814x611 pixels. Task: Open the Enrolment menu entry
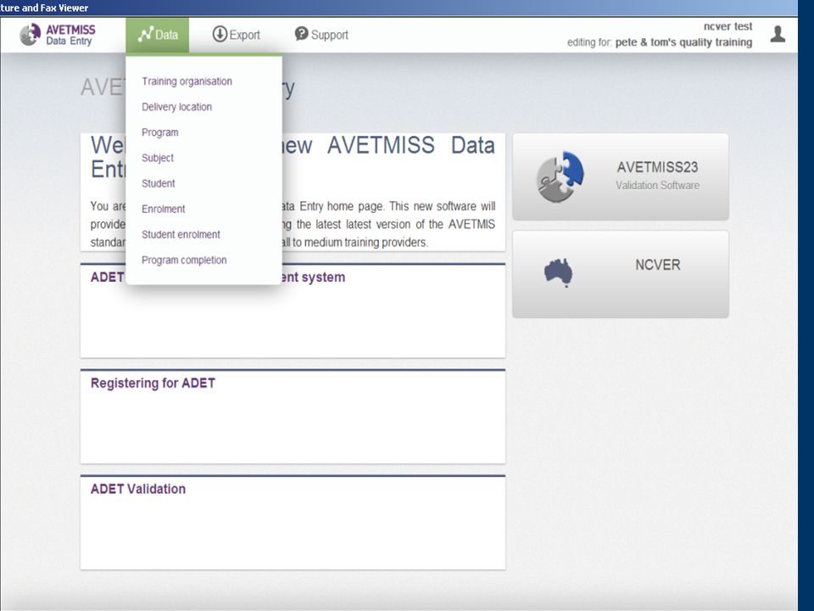pyautogui.click(x=163, y=209)
